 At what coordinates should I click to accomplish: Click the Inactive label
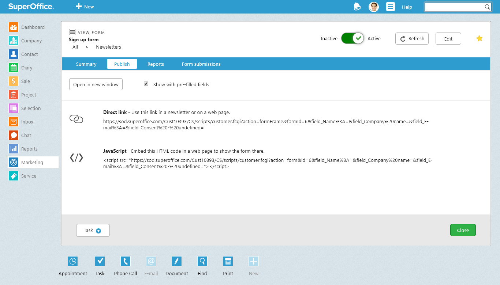329,38
